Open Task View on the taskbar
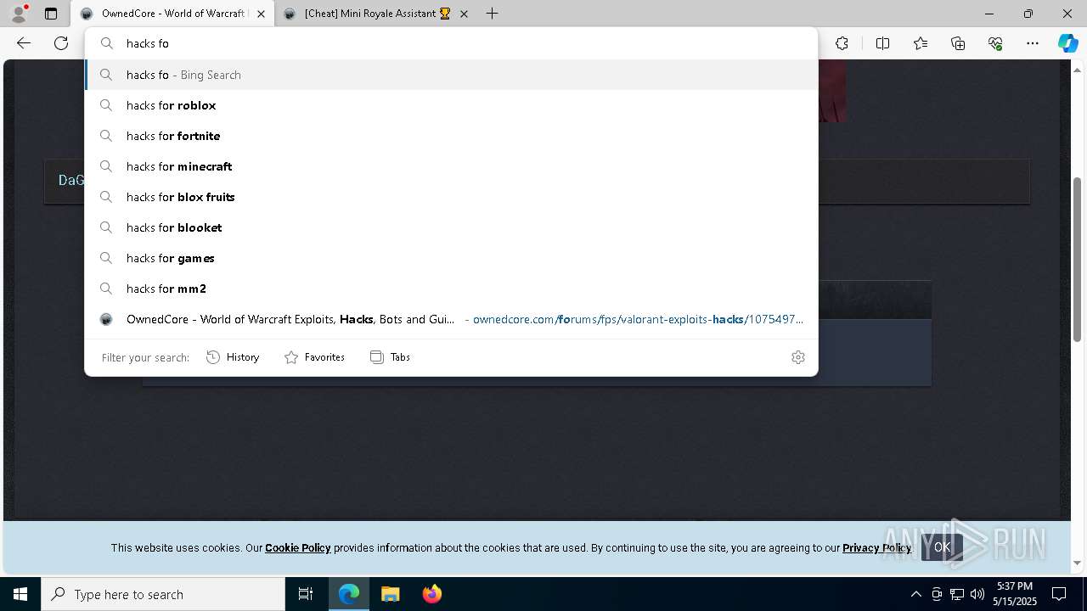Image resolution: width=1087 pixels, height=611 pixels. click(x=306, y=594)
